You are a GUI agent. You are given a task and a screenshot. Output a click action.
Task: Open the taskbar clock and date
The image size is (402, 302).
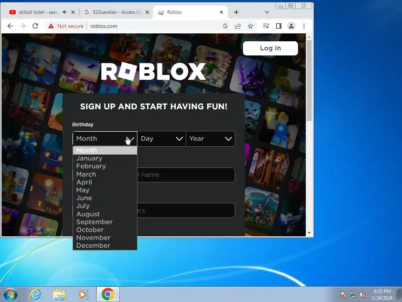pos(382,295)
